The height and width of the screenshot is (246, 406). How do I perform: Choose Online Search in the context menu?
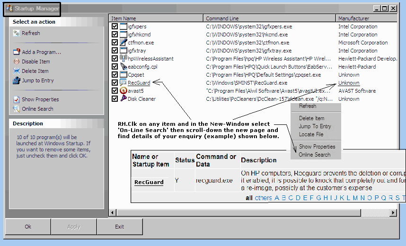pyautogui.click(x=316, y=155)
